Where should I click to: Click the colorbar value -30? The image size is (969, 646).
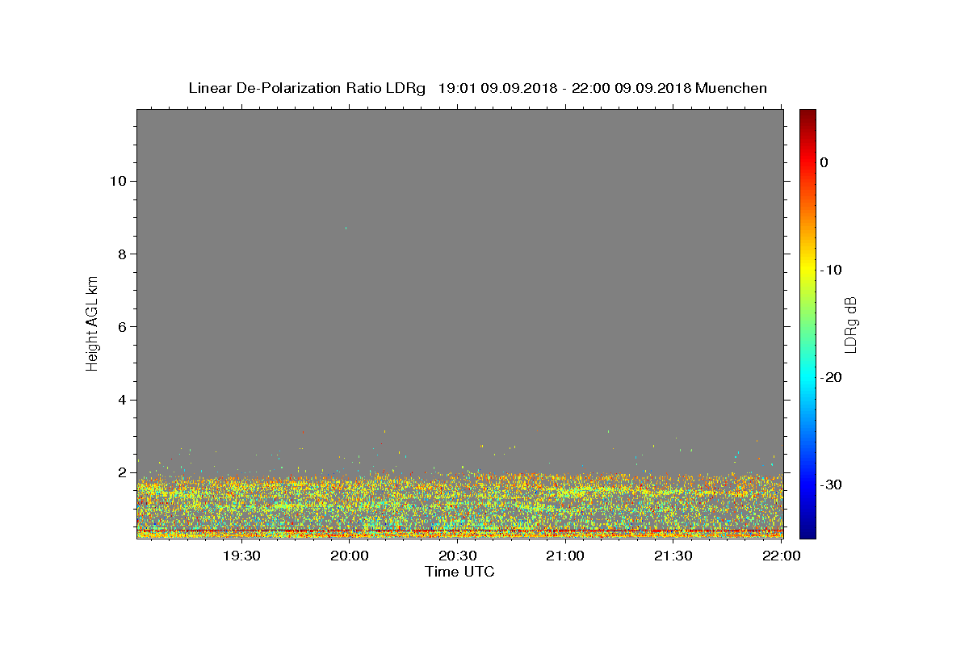(x=831, y=484)
